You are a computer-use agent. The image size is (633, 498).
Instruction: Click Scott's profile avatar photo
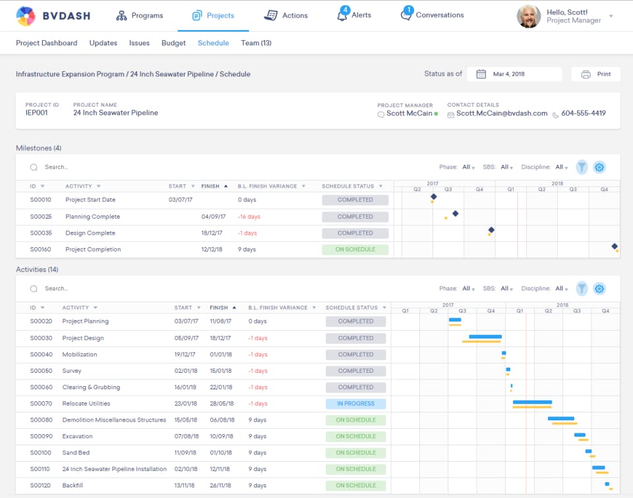coord(528,16)
